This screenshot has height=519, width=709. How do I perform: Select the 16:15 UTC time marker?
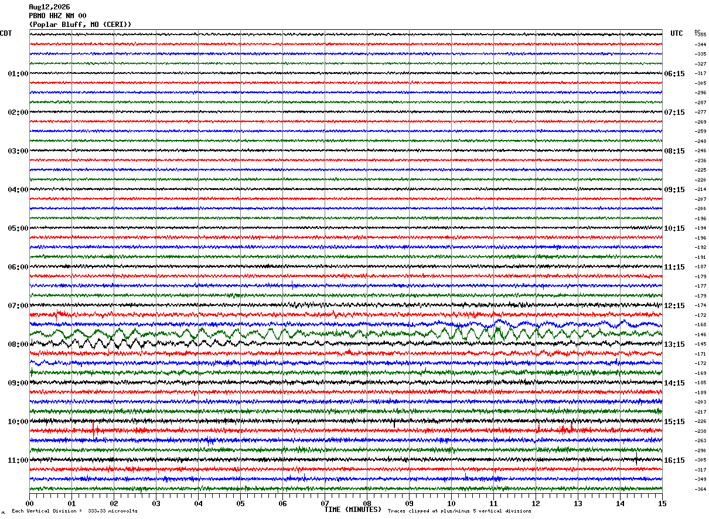pos(674,460)
